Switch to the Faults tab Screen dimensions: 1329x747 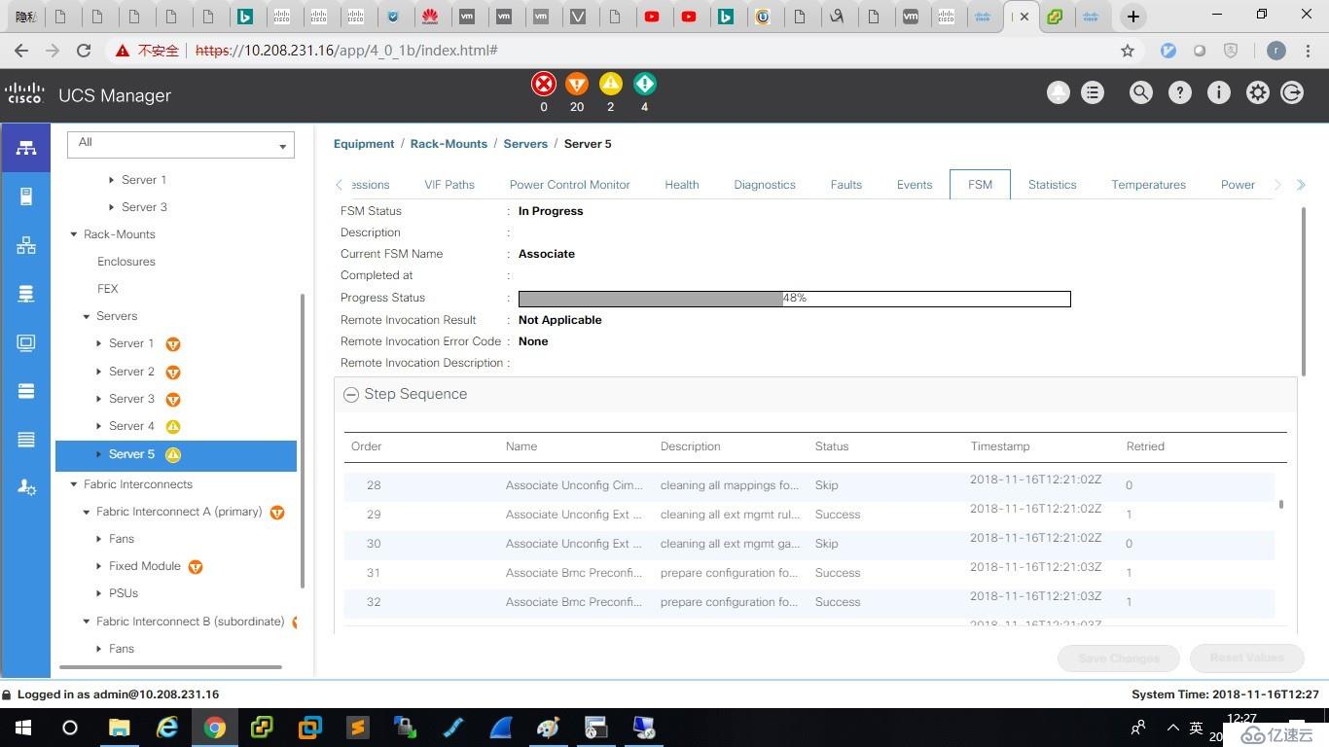(x=846, y=185)
